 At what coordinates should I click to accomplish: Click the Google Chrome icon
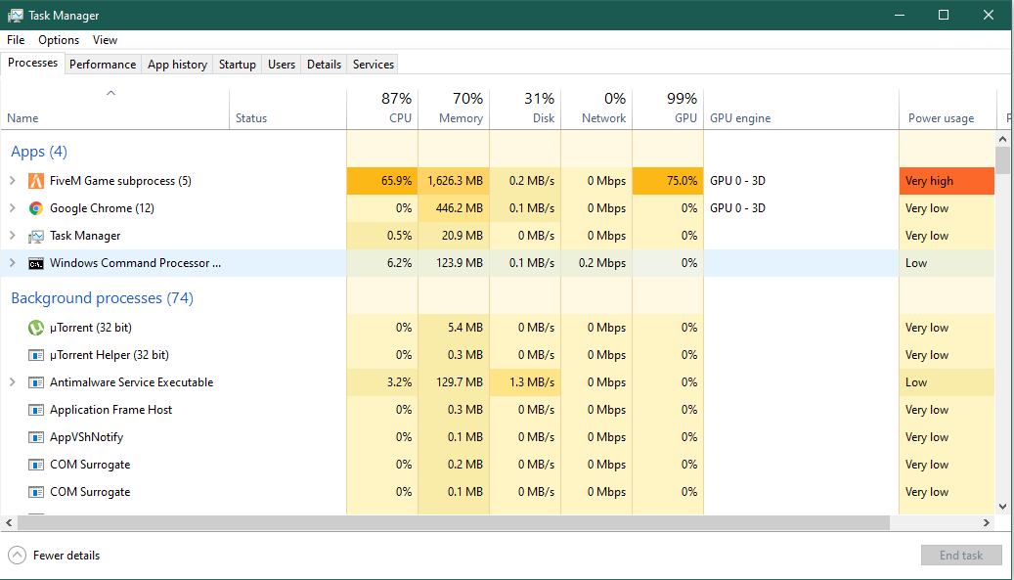coord(36,208)
